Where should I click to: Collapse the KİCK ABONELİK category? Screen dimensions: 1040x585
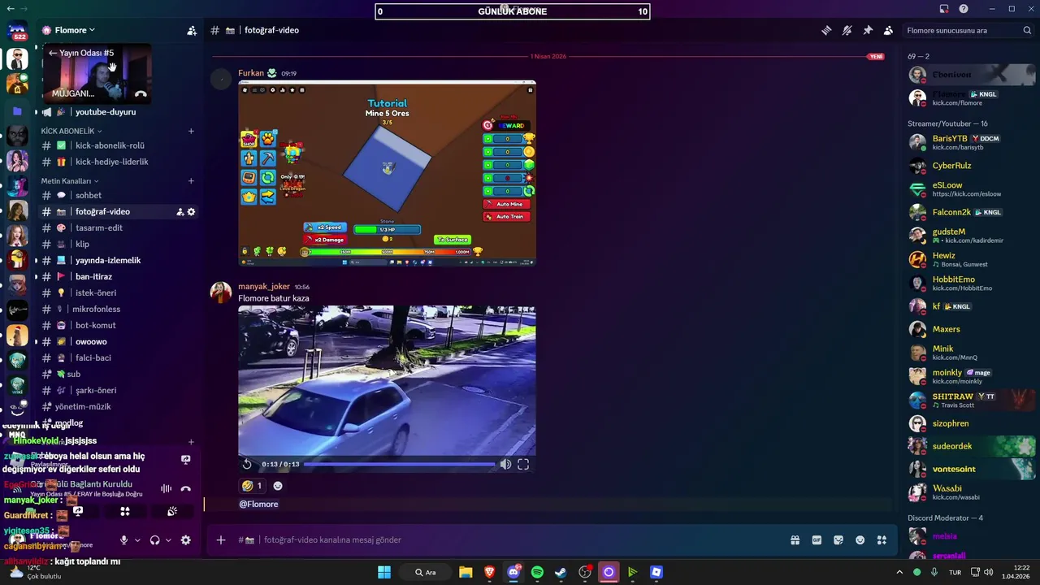[x=71, y=131]
